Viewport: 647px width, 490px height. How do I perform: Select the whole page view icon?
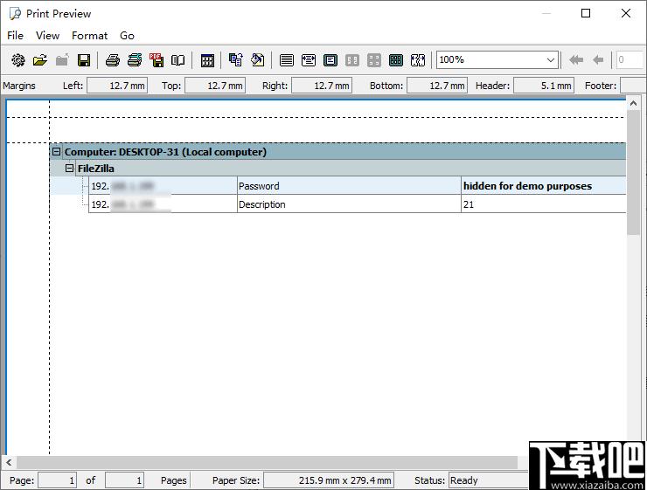pyautogui.click(x=330, y=60)
